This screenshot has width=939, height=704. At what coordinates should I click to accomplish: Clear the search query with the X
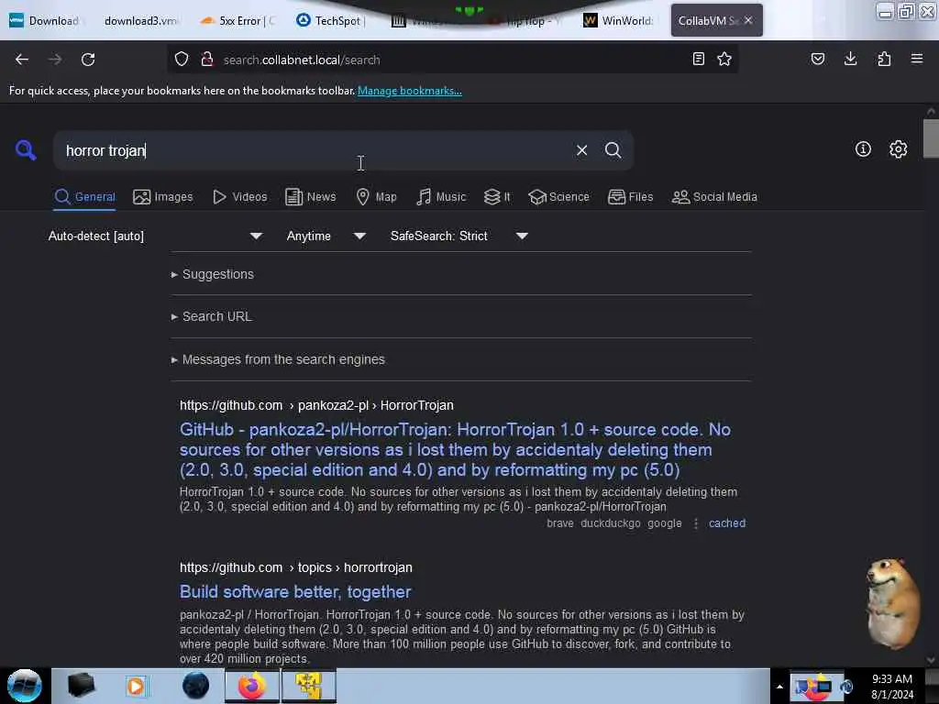[x=581, y=150]
